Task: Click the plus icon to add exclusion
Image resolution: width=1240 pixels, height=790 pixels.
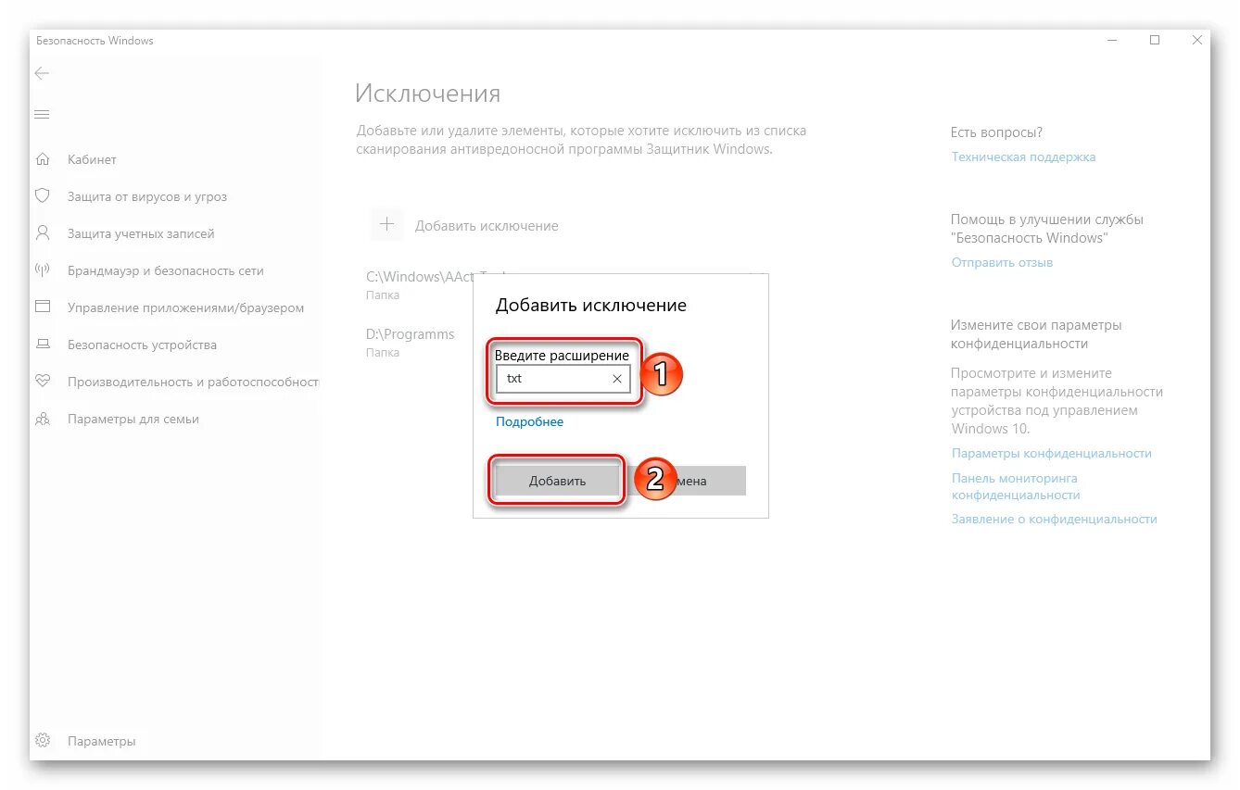Action: click(387, 225)
